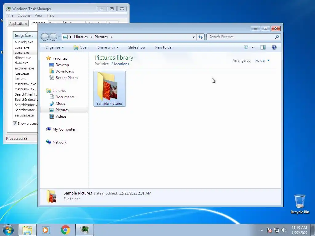Start the Slide show

(x=137, y=47)
